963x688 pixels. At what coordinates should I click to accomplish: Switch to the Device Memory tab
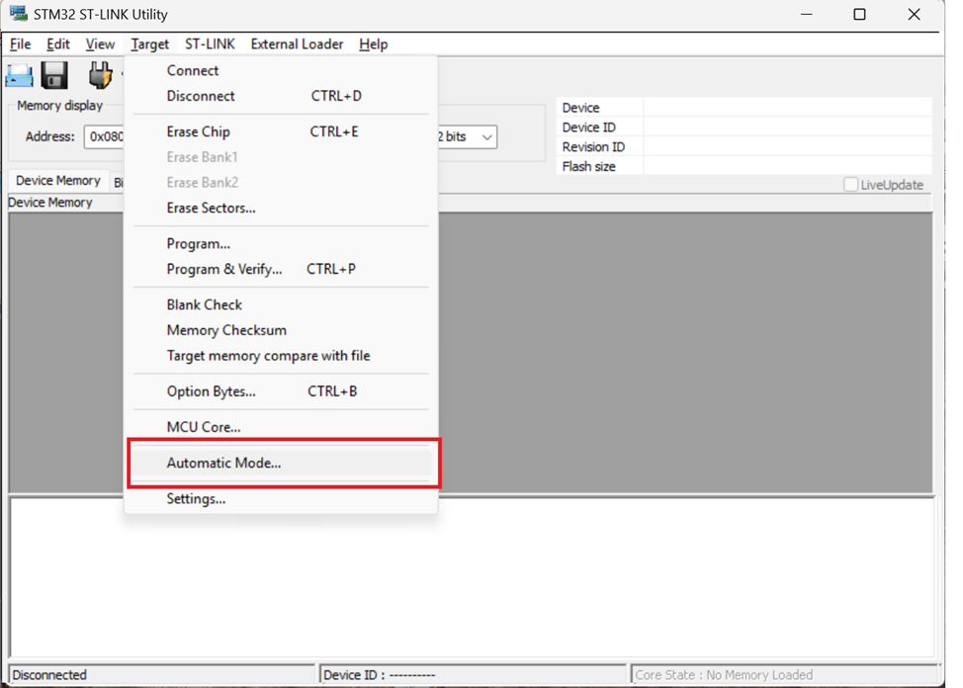pos(57,181)
